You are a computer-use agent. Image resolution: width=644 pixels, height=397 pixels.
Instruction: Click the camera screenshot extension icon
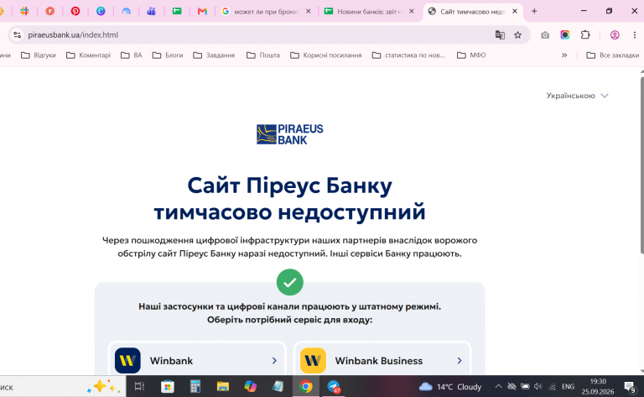point(545,35)
